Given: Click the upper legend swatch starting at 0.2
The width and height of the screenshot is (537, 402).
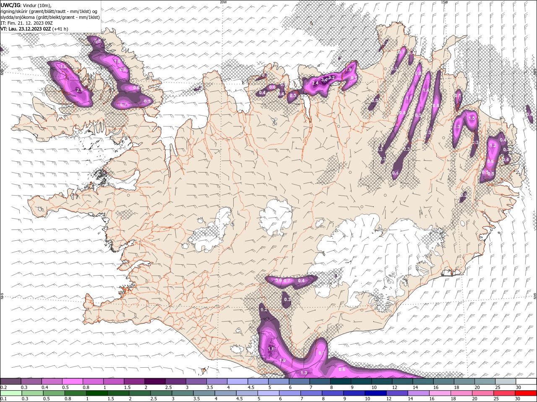Looking at the screenshot, I should (11, 381).
